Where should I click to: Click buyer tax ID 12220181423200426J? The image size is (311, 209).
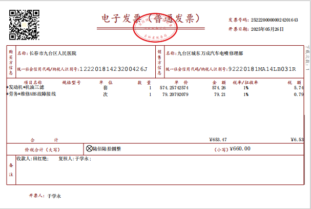tap(113, 69)
